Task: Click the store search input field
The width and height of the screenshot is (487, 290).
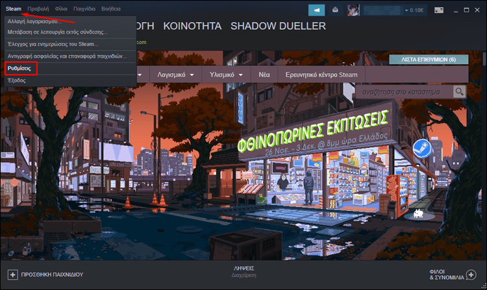Action: [x=403, y=92]
